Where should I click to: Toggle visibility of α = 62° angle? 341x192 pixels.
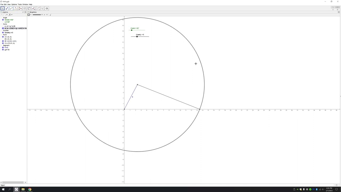pyautogui.click(x=3, y=22)
